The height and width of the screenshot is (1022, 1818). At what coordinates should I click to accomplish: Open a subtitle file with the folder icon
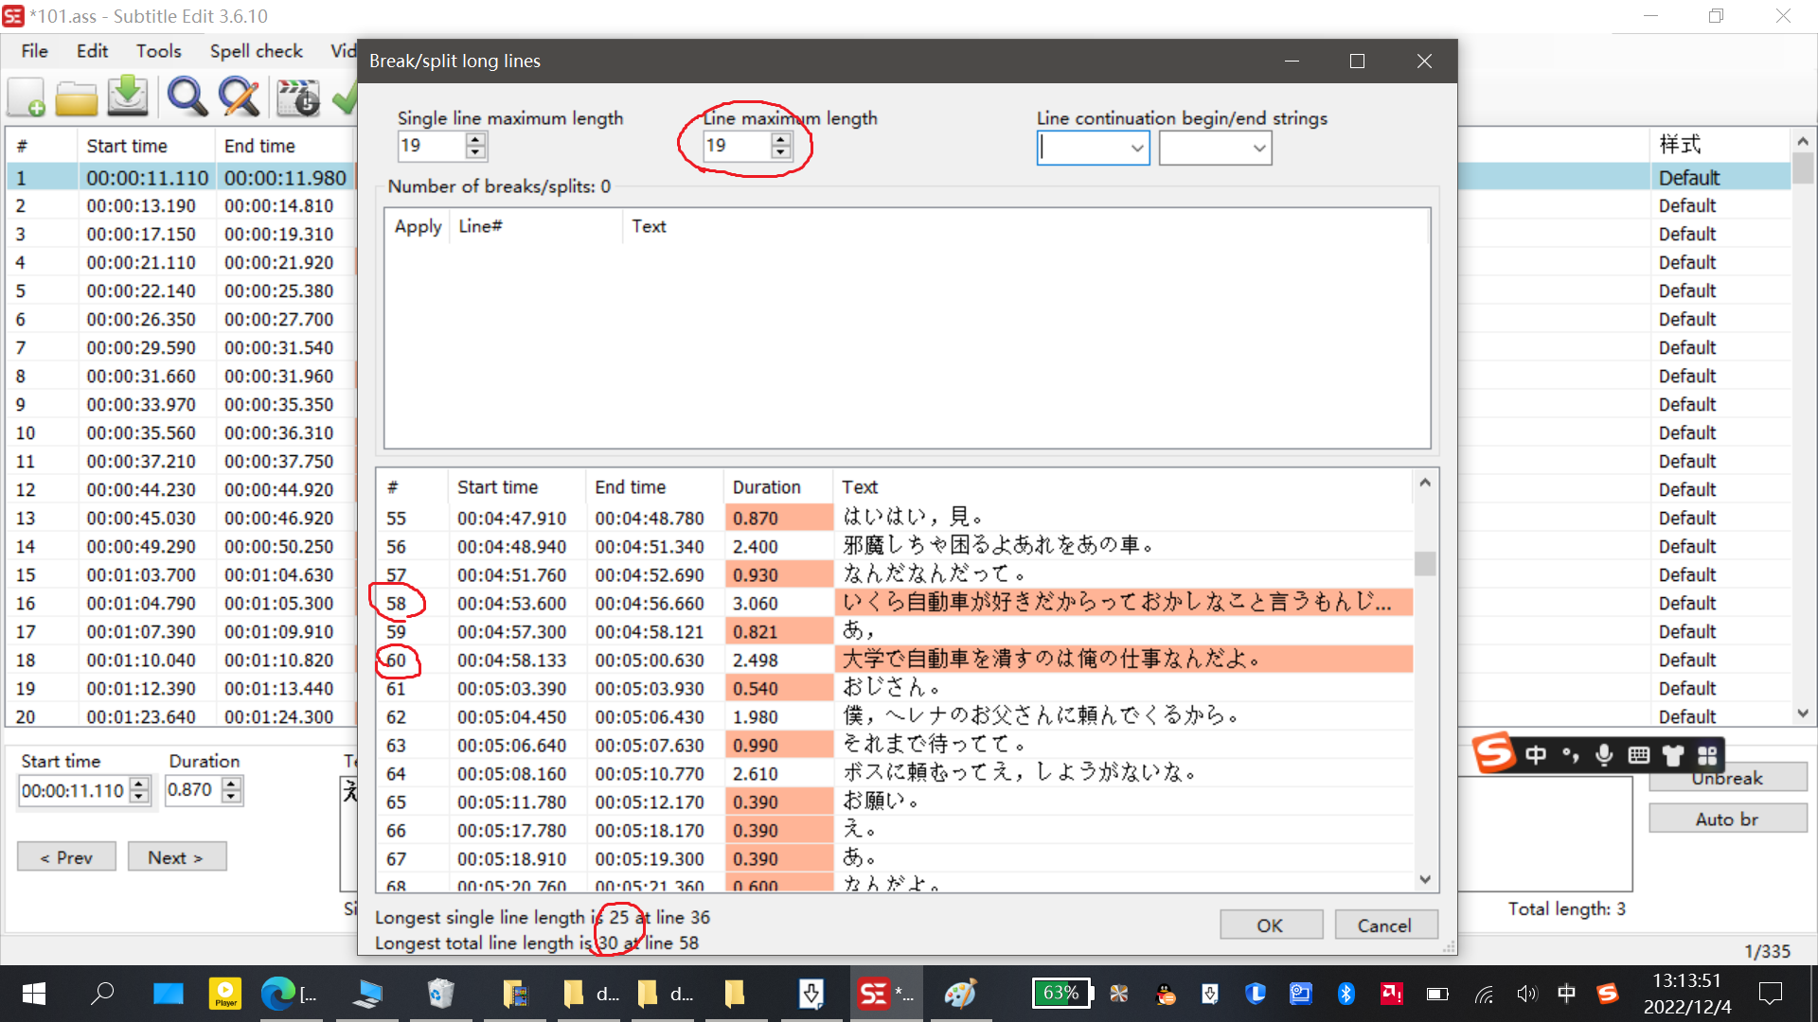coord(76,97)
